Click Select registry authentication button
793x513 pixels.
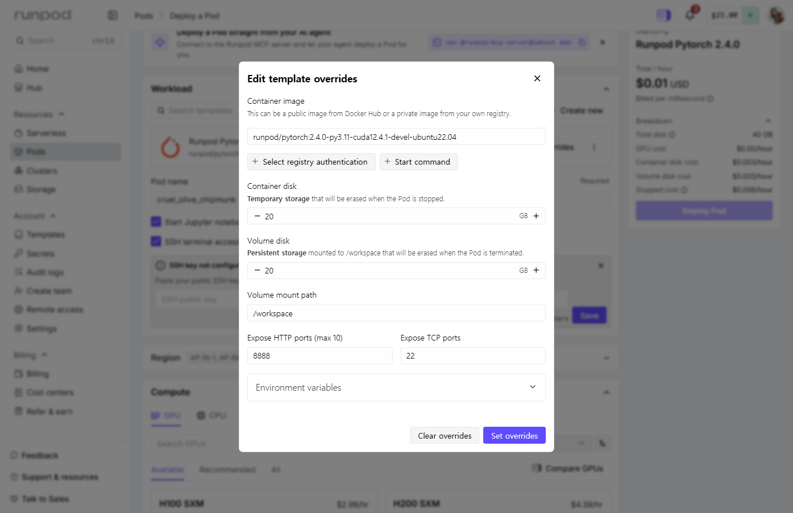point(311,162)
